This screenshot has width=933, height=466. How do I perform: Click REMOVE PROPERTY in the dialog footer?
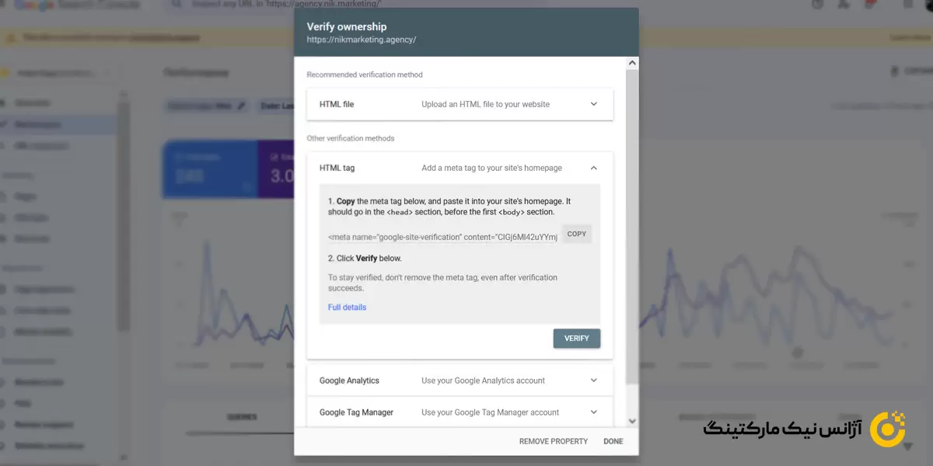pos(553,441)
